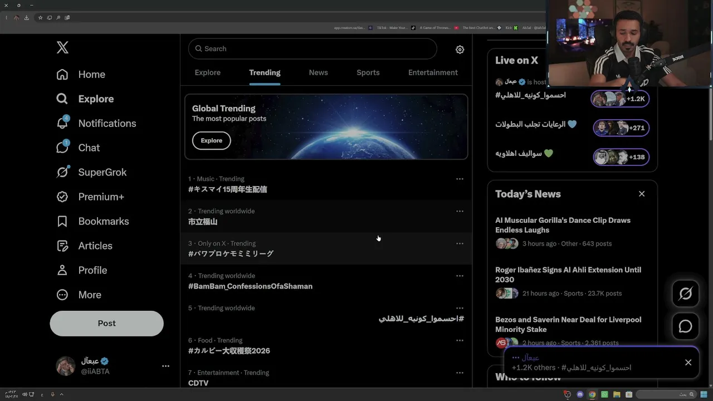Bookmark this page with the star icon
The width and height of the screenshot is (713, 401).
click(x=40, y=17)
